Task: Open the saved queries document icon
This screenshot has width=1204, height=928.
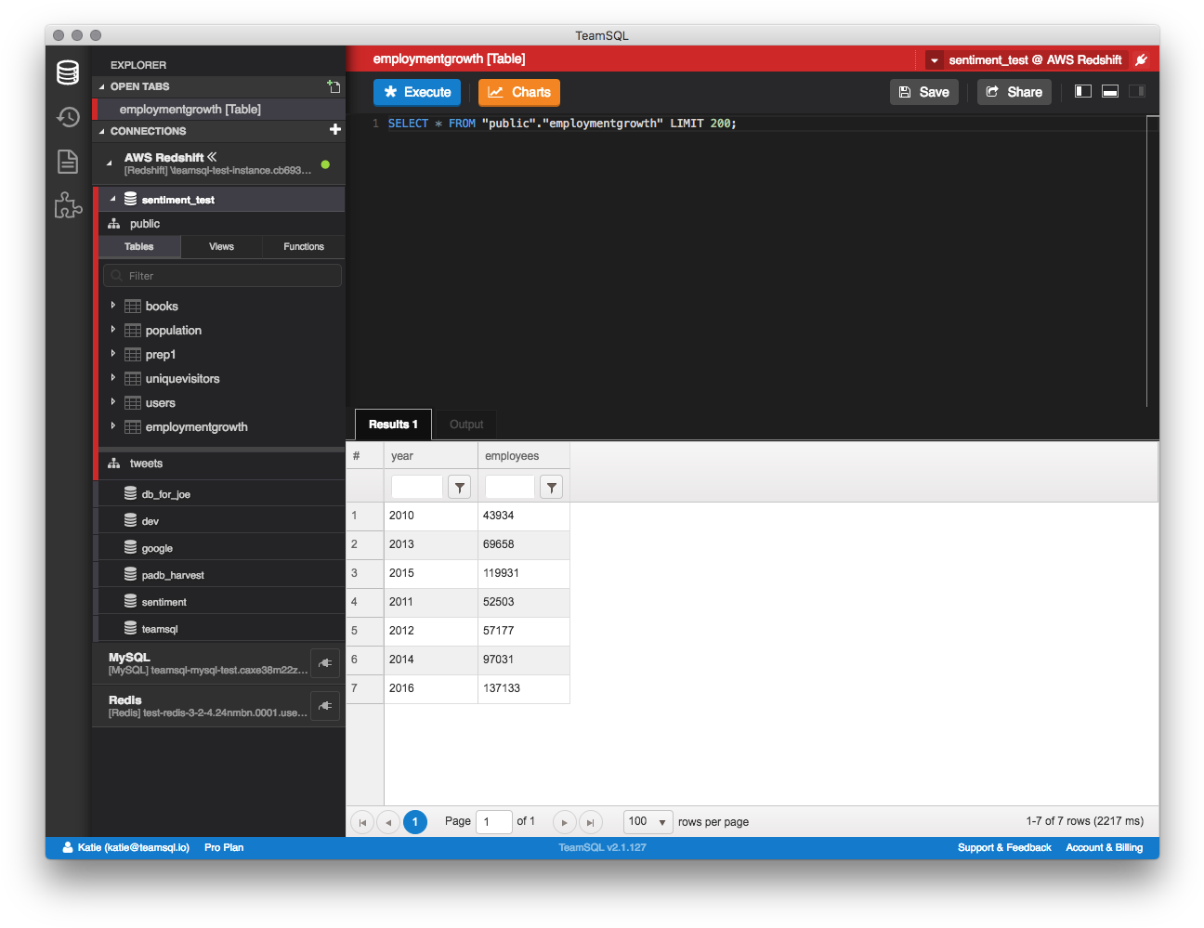Action: pyautogui.click(x=68, y=162)
